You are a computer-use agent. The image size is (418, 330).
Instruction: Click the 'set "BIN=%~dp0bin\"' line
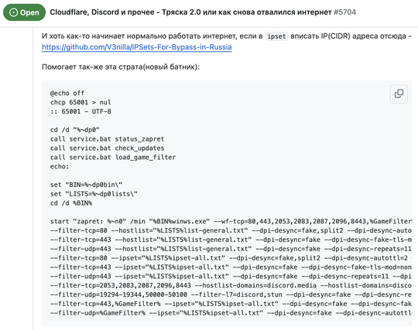86,185
